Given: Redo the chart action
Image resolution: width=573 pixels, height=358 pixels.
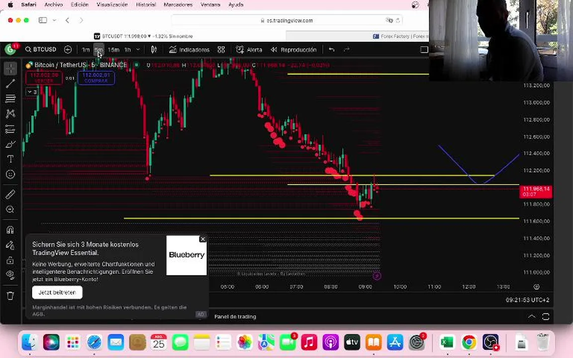Looking at the screenshot, I should pos(346,50).
